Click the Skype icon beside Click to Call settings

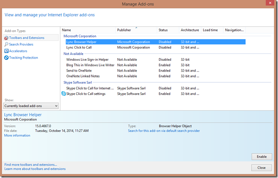click(x=63, y=94)
